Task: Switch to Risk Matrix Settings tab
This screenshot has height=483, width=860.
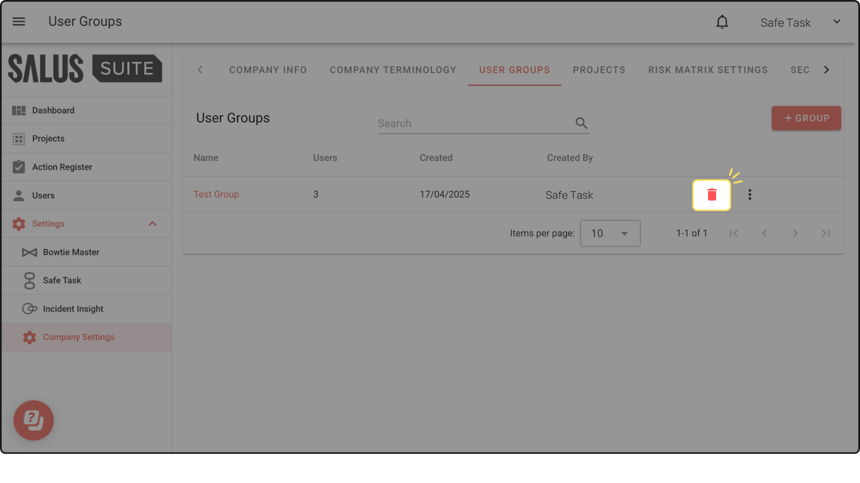Action: (708, 70)
